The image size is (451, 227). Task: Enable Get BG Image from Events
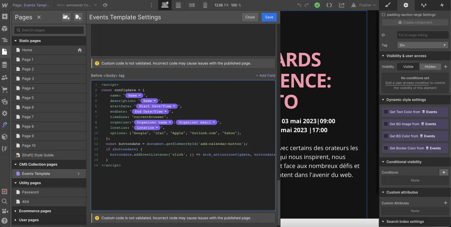386,124
